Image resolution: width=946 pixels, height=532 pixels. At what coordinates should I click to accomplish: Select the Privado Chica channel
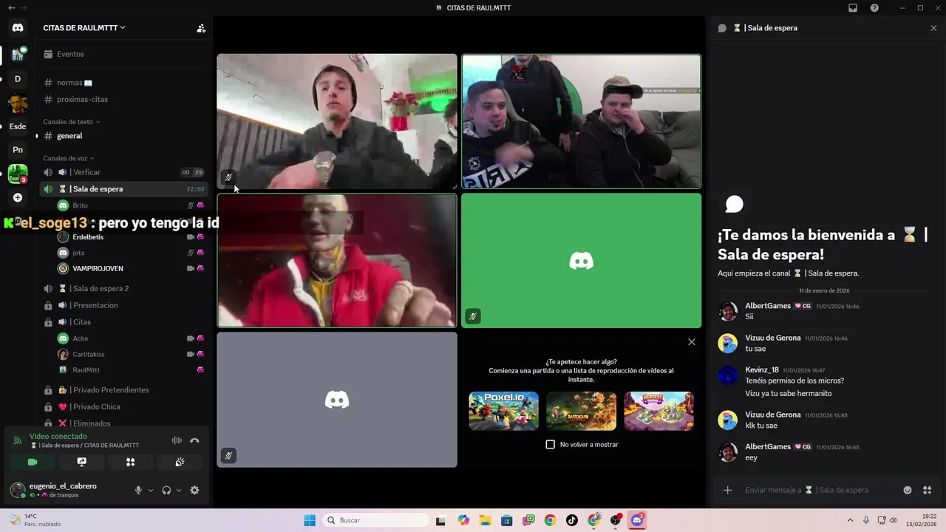click(123, 406)
